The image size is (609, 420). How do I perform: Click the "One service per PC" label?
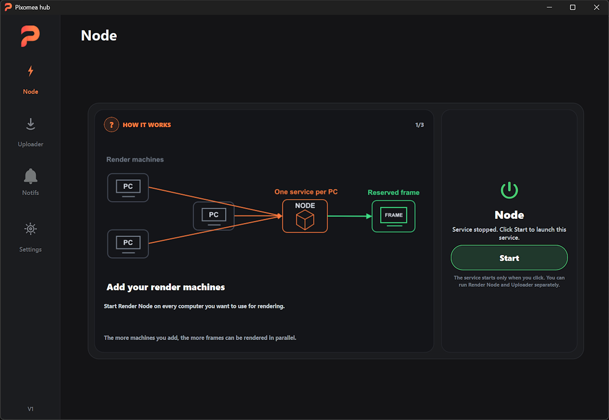tap(306, 192)
